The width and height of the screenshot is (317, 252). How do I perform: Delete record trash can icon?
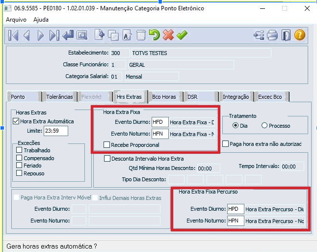click(x=141, y=35)
